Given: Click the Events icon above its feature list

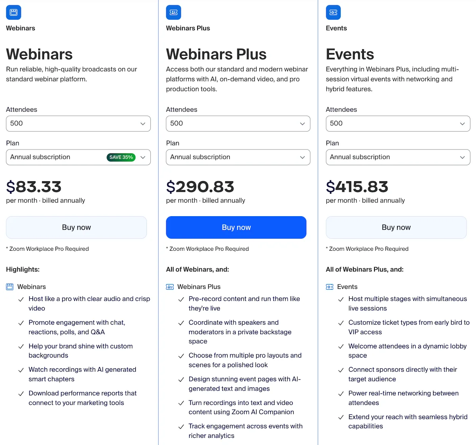Looking at the screenshot, I should tap(330, 286).
